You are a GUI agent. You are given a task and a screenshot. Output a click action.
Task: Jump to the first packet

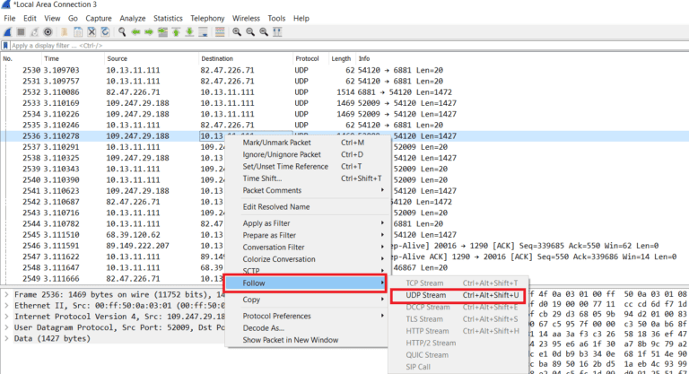pyautogui.click(x=175, y=31)
